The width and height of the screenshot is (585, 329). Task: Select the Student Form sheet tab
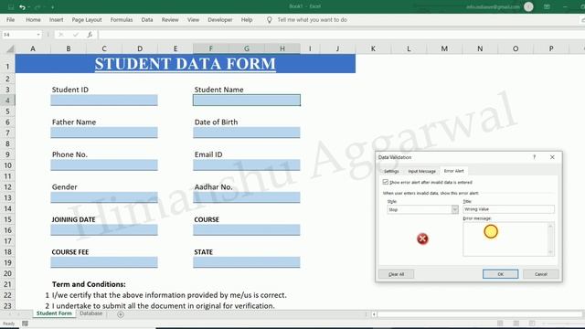pyautogui.click(x=54, y=313)
